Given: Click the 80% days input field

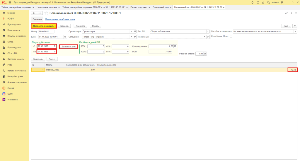Looking at the screenshot, I should (x=96, y=46).
